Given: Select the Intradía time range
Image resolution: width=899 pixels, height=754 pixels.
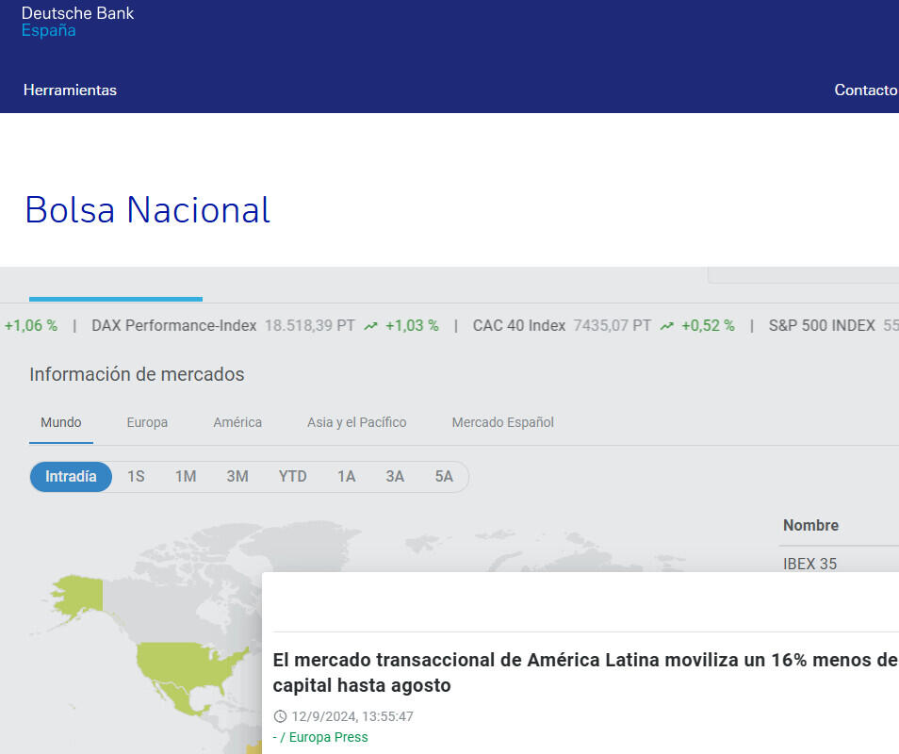Looking at the screenshot, I should [x=71, y=477].
